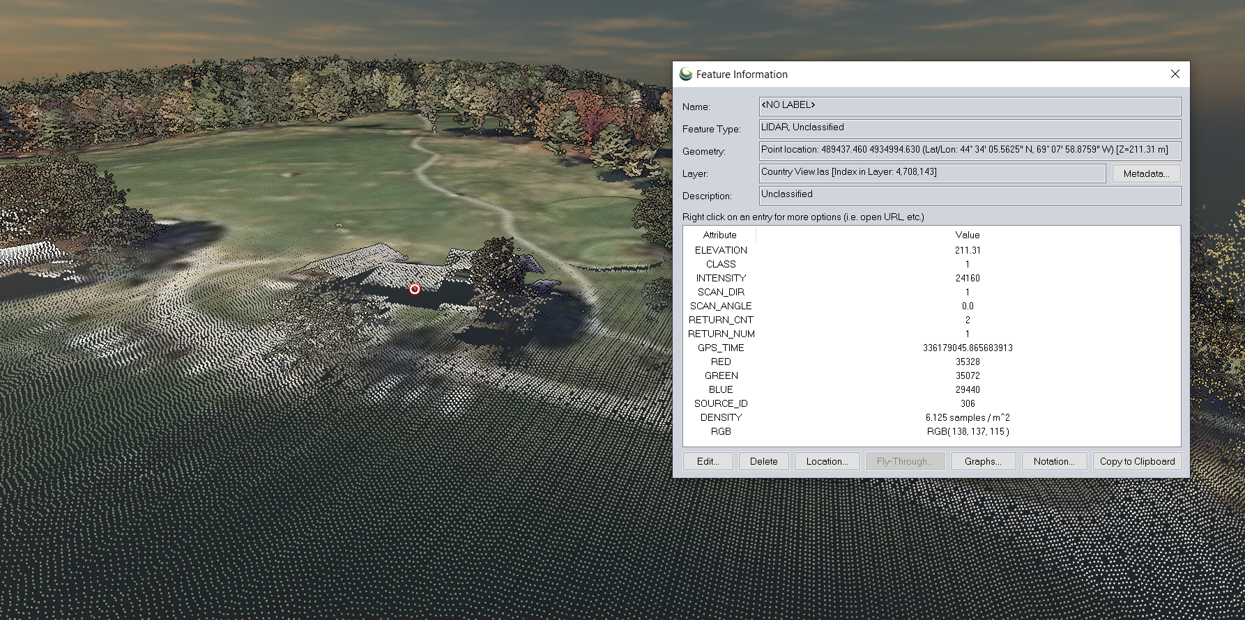Select the SCAN_DIR attribute row
The height and width of the screenshot is (620, 1245).
(931, 292)
